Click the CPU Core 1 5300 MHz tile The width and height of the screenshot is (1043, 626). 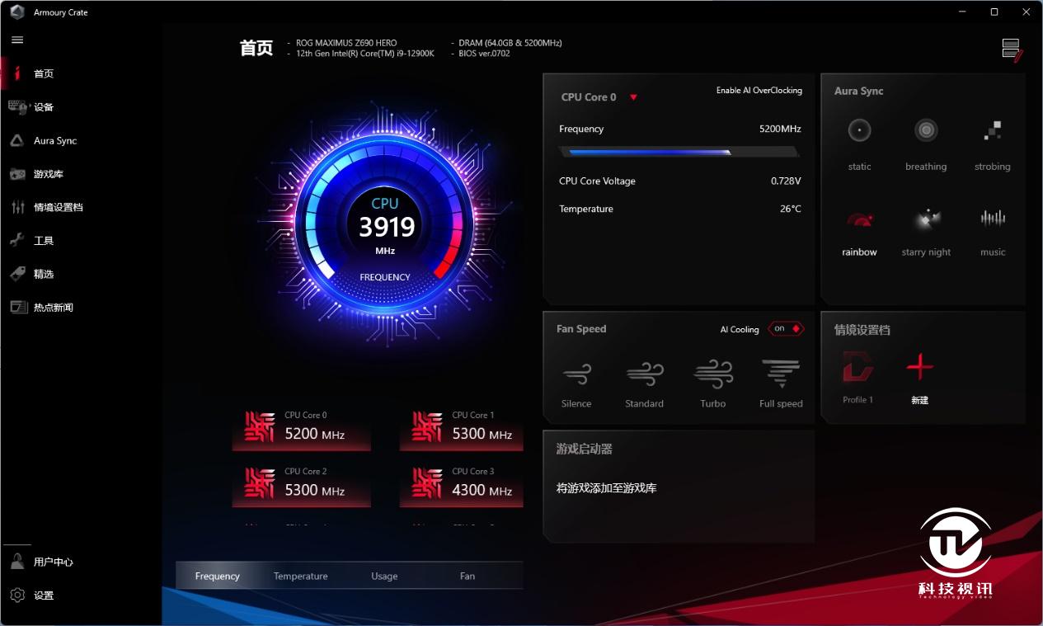click(462, 429)
